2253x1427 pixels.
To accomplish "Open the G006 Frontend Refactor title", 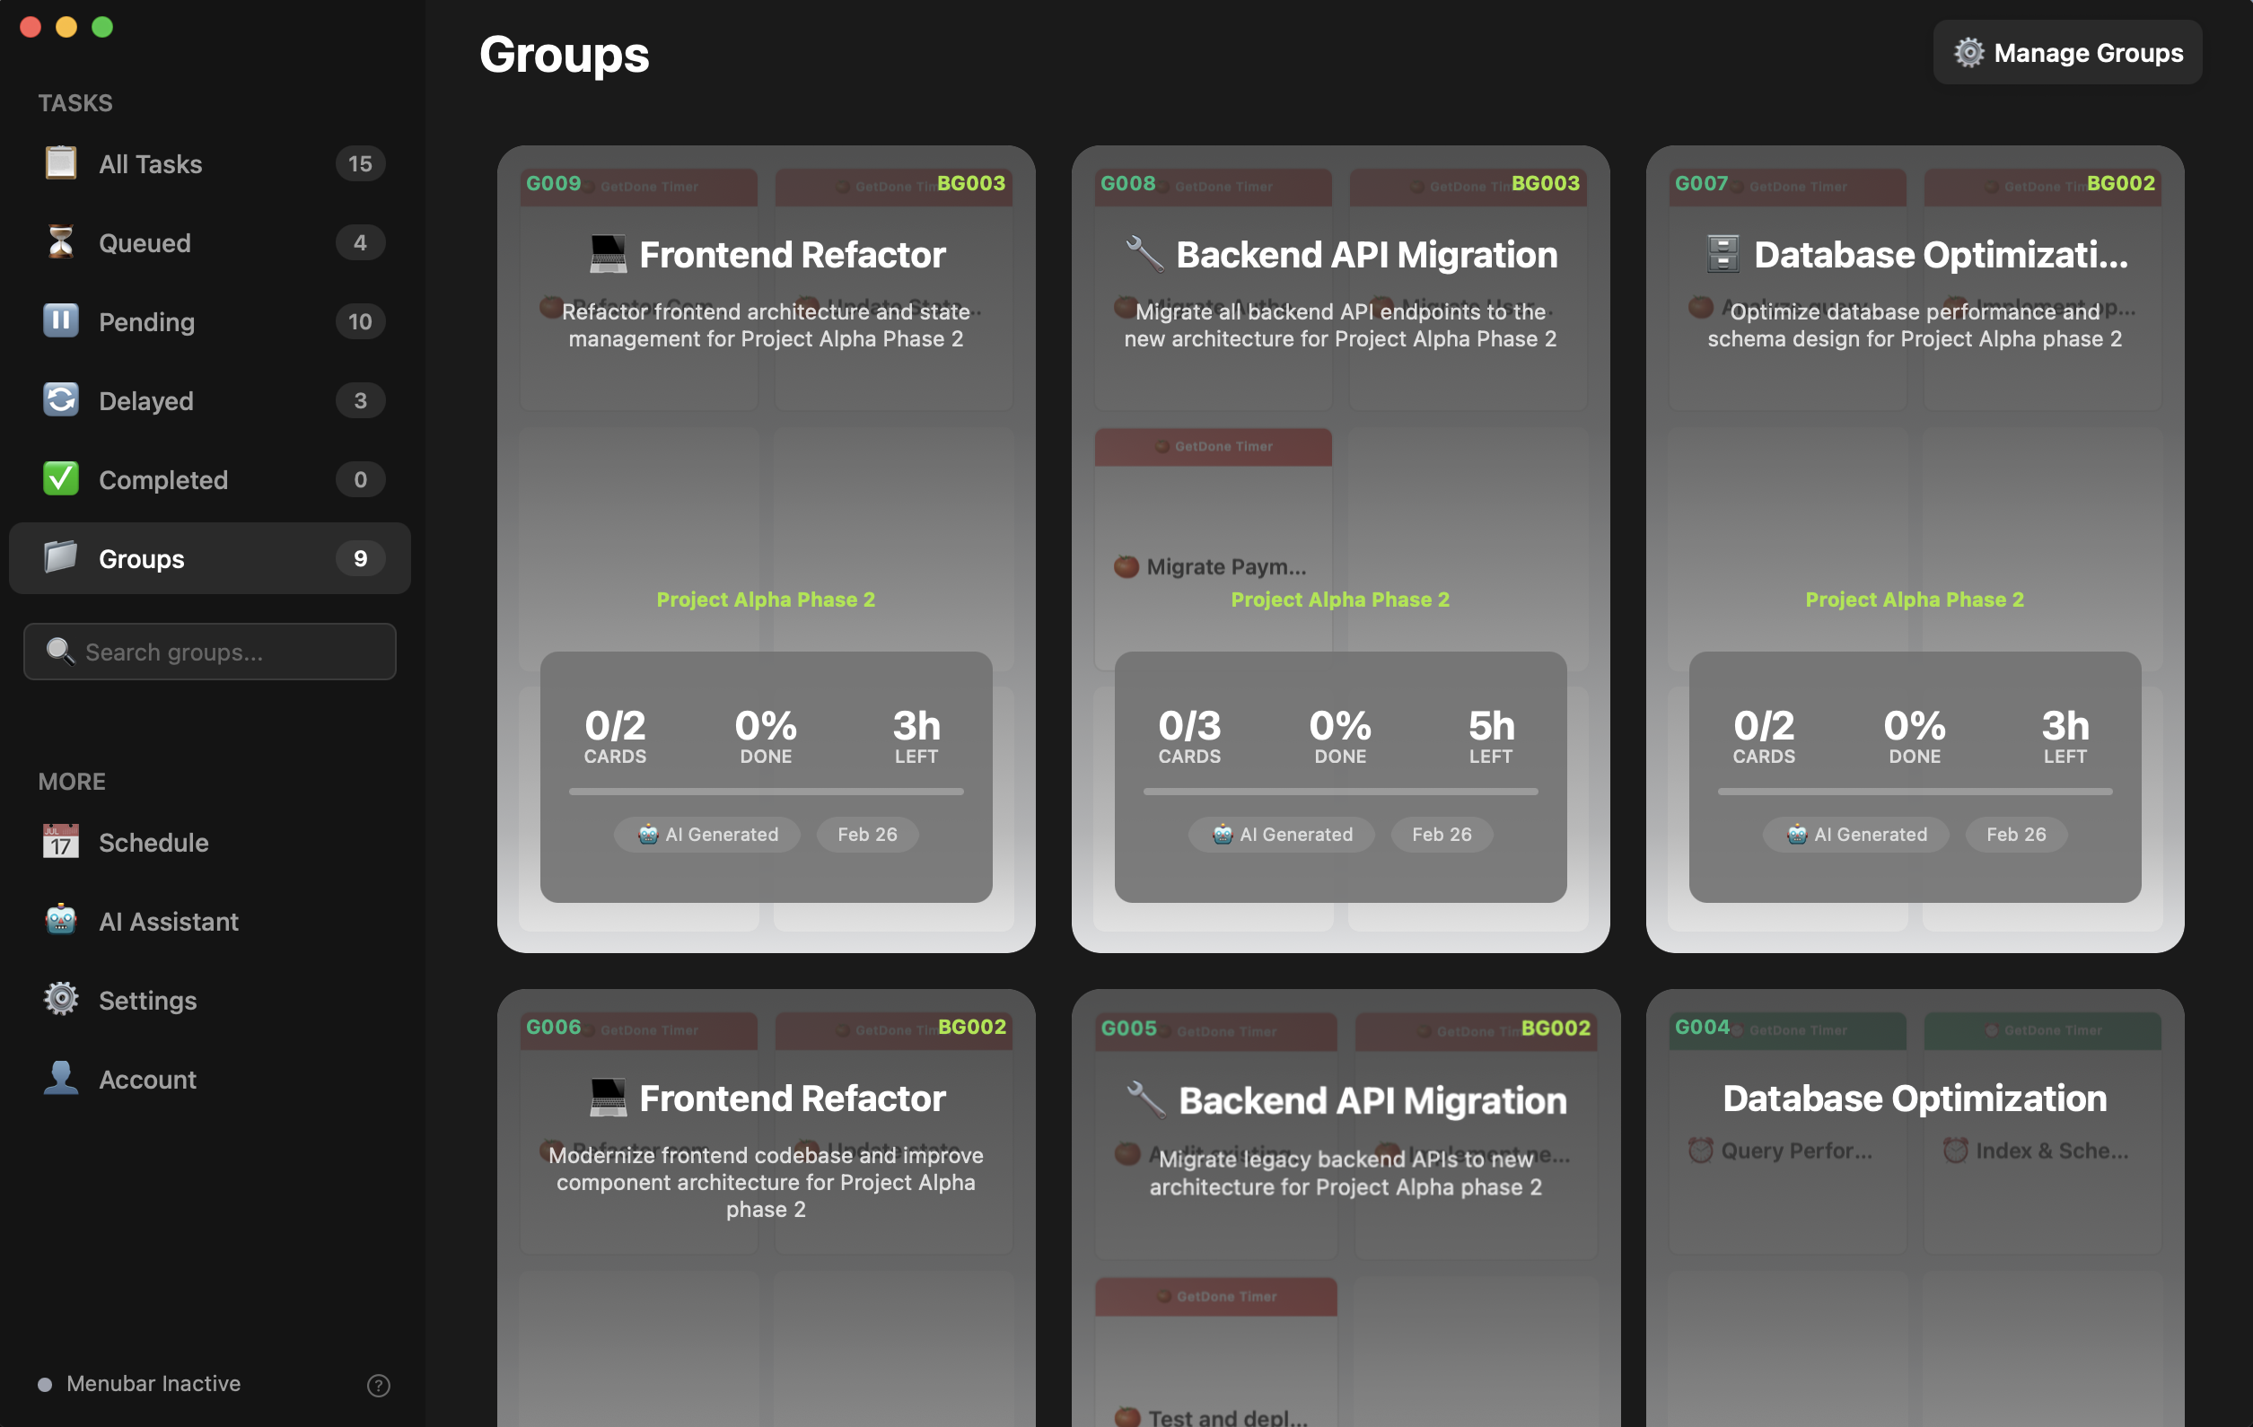I will click(792, 1099).
